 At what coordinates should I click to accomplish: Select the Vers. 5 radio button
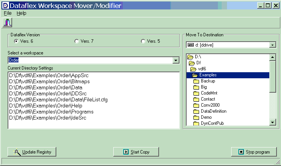click(143, 41)
